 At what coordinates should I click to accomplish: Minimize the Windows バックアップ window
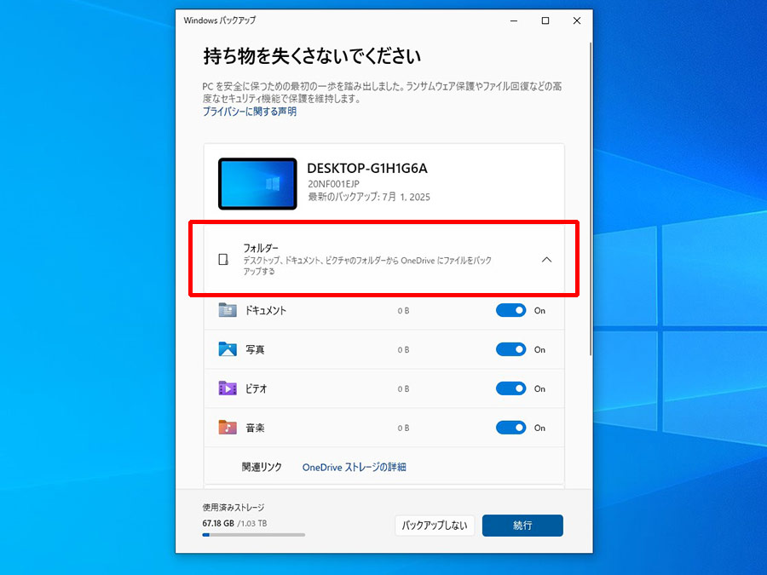(x=514, y=20)
